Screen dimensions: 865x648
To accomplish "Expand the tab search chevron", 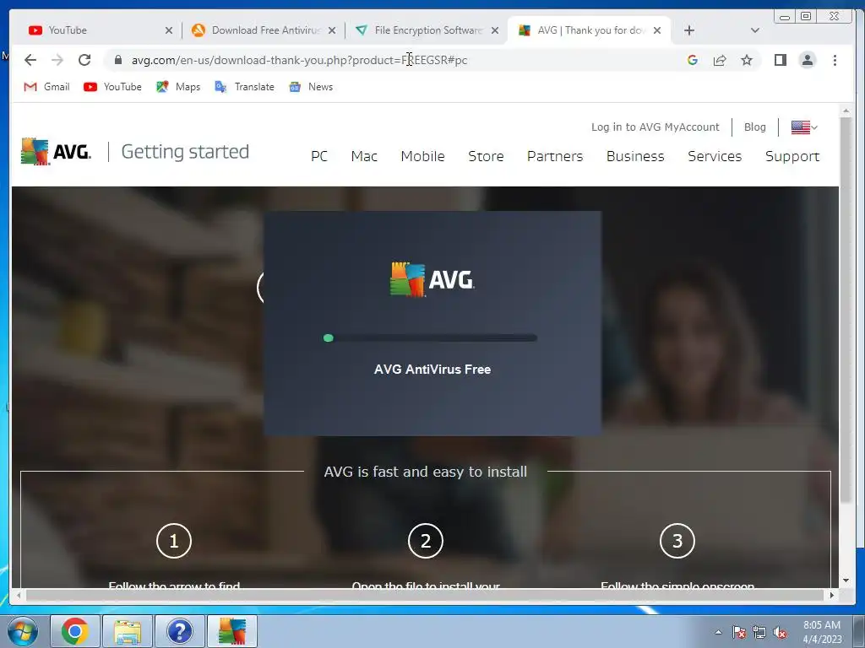I will coord(755,30).
